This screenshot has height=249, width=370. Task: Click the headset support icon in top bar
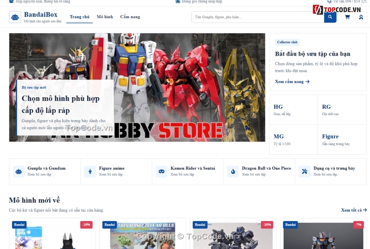point(329,2)
